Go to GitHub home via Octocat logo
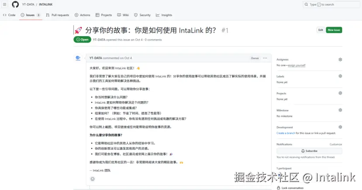Screen dimensions: 362x190 15,4
